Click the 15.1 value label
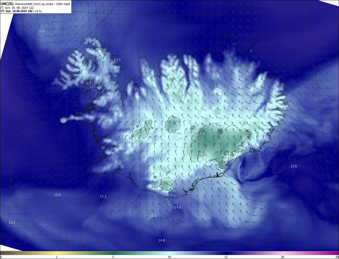The image size is (339, 259). 103,197
